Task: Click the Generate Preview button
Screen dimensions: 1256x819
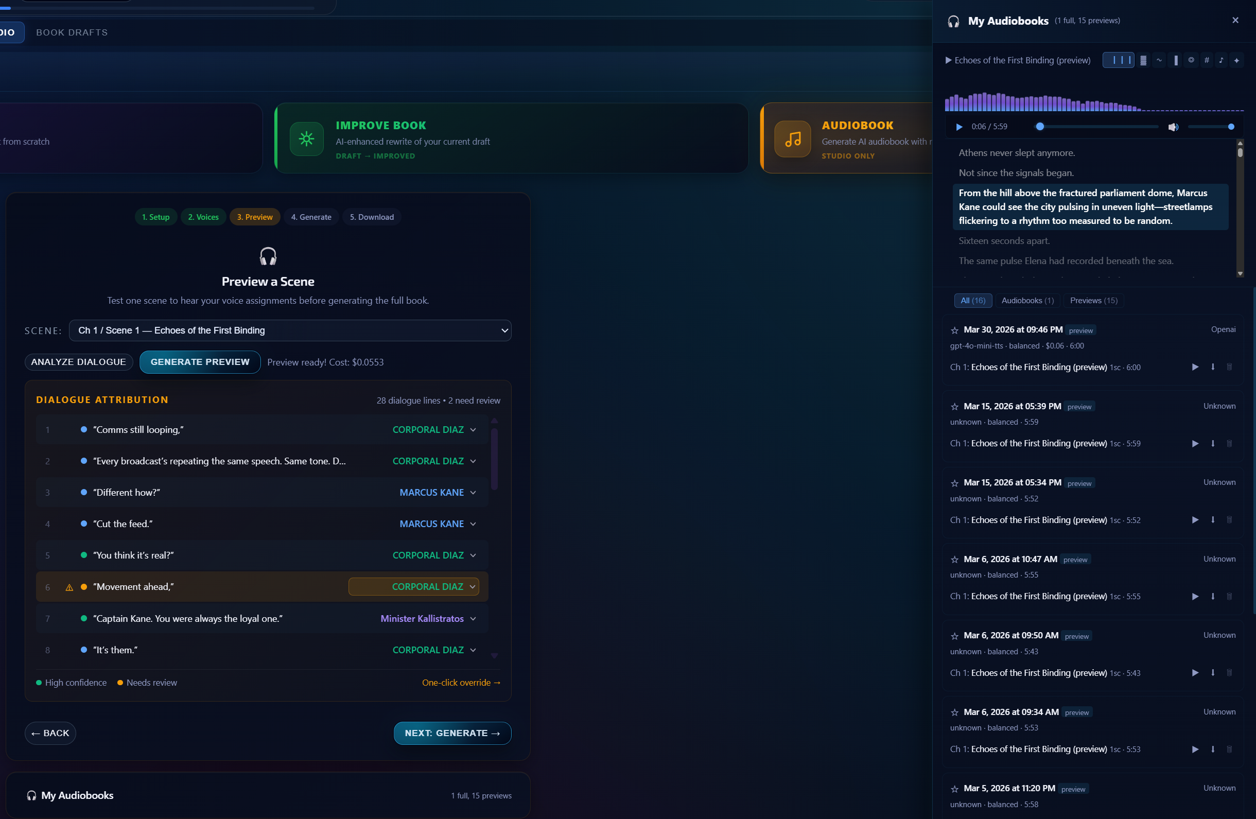Action: 200,362
